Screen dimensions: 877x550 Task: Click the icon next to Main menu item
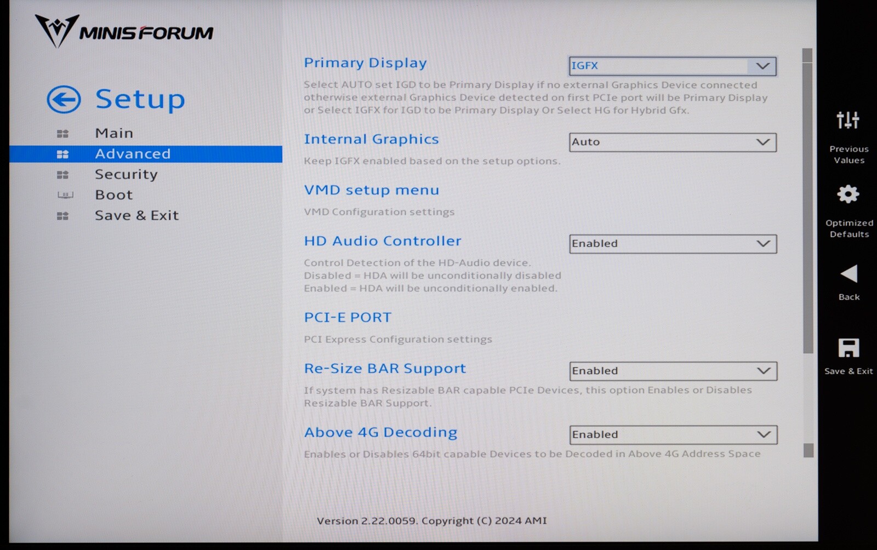(63, 134)
